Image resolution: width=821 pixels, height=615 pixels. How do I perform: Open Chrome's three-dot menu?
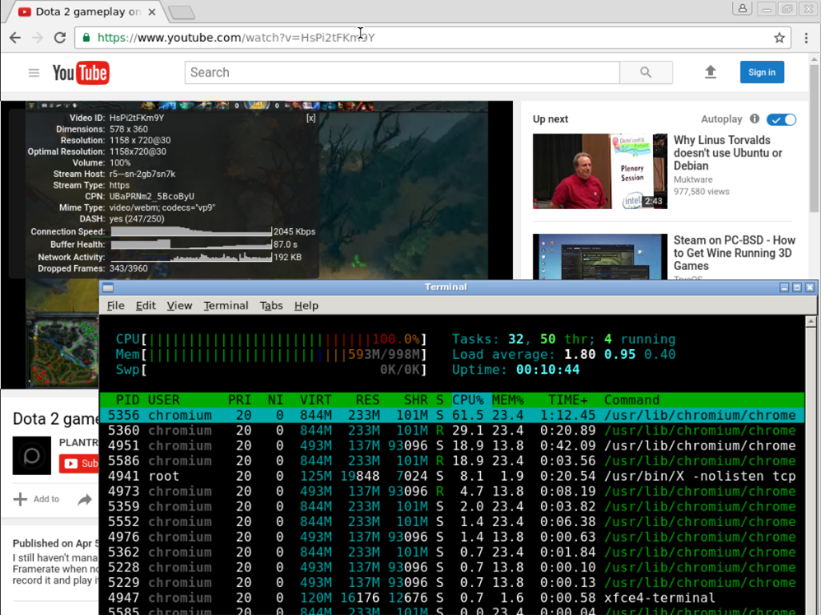click(806, 38)
